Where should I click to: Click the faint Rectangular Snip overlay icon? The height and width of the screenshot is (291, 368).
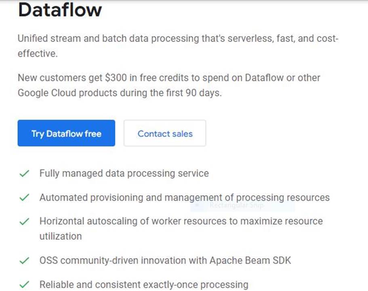tap(197, 205)
